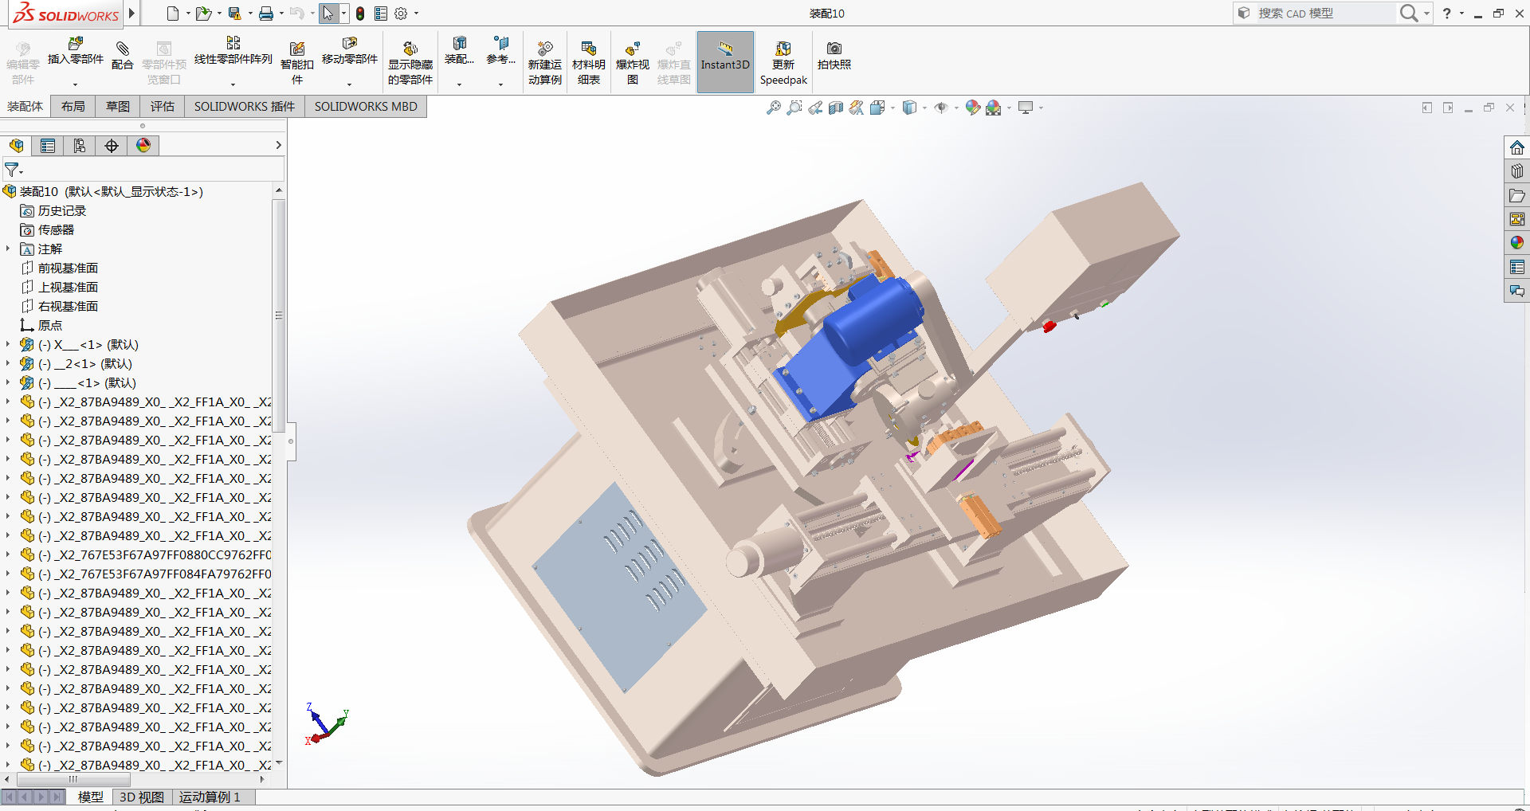1530x811 pixels.
Task: Click 拍快照 take snapshot tool
Action: [x=834, y=56]
